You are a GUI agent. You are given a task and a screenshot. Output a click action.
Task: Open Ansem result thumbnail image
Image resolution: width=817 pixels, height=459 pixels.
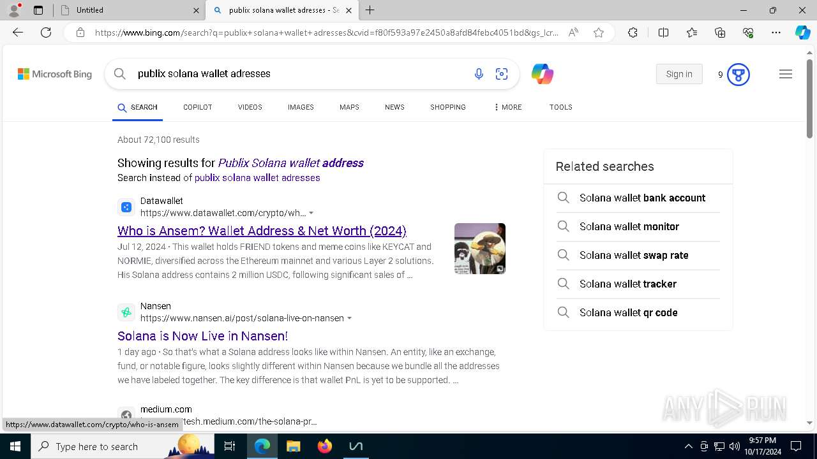point(480,249)
